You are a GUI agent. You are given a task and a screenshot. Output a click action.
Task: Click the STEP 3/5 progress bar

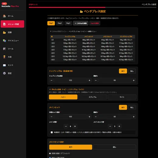click(x=93, y=7)
